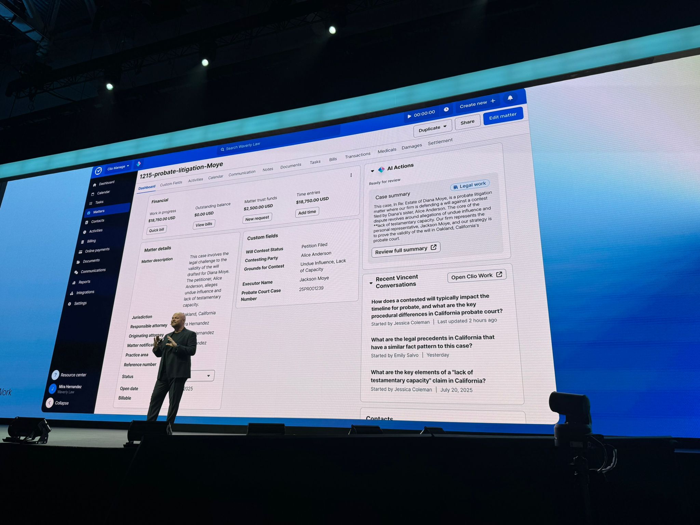Click Review full summary button
The image size is (700, 525).
(x=405, y=250)
